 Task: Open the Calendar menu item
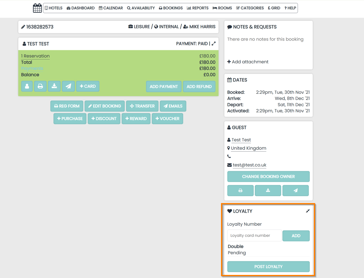coord(111,8)
